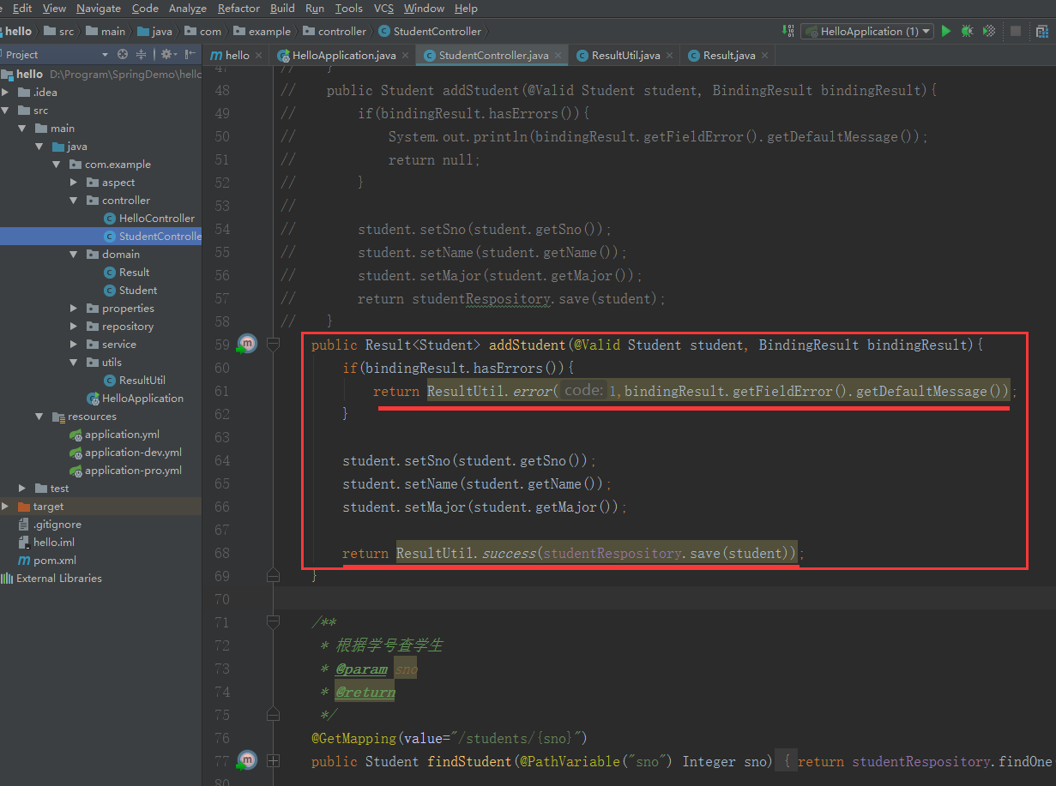Viewport: 1056px width, 786px height.
Task: Collapse the controller package in tree
Action: point(75,201)
